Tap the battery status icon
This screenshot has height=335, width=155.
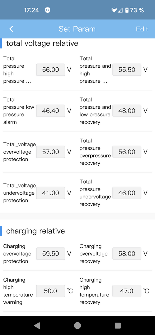point(127,10)
